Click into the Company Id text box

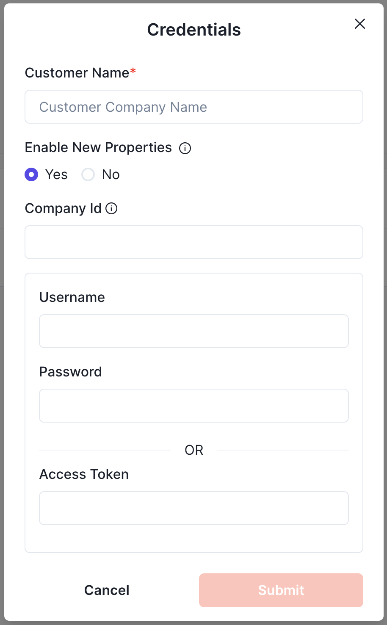[194, 242]
